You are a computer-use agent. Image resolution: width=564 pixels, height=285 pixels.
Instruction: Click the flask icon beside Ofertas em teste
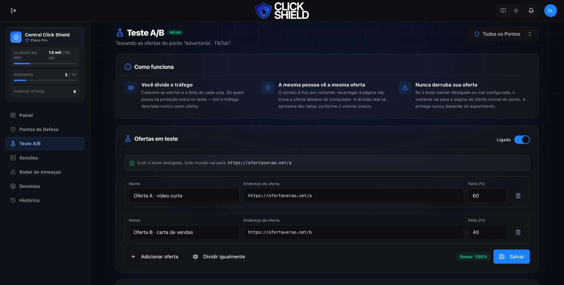(x=128, y=139)
